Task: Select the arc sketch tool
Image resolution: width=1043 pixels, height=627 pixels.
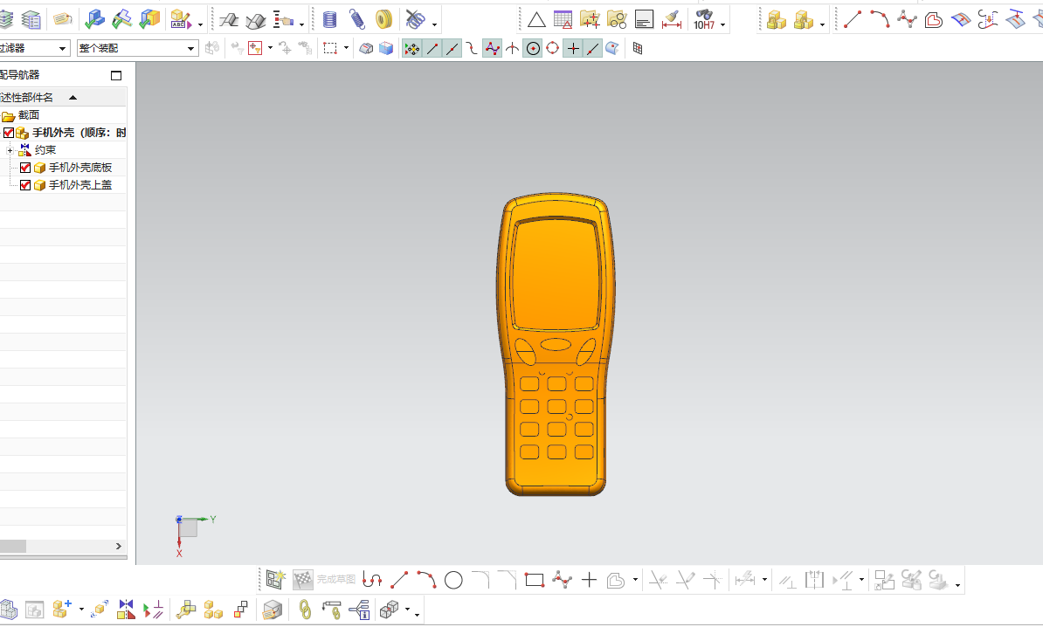Action: click(x=426, y=580)
